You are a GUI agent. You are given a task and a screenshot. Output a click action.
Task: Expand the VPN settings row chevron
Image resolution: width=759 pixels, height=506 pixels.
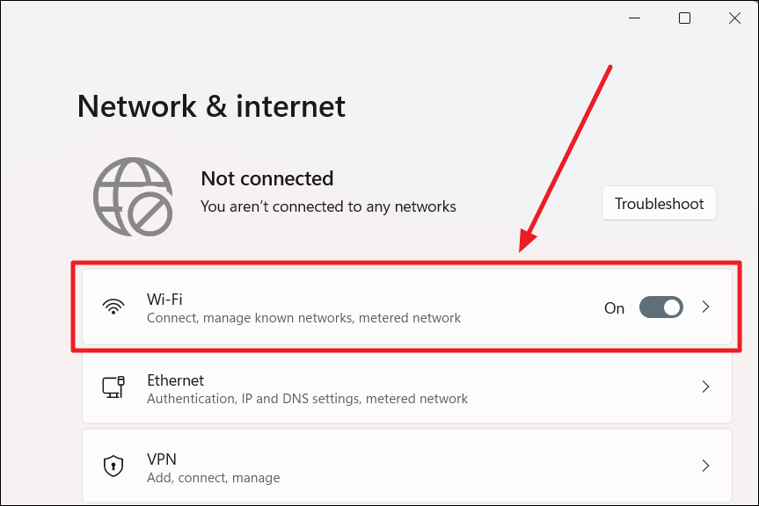(x=705, y=465)
